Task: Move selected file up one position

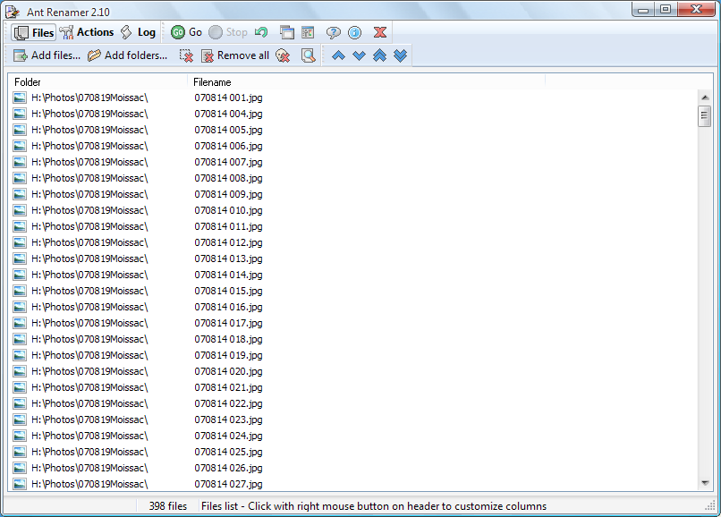Action: (338, 55)
